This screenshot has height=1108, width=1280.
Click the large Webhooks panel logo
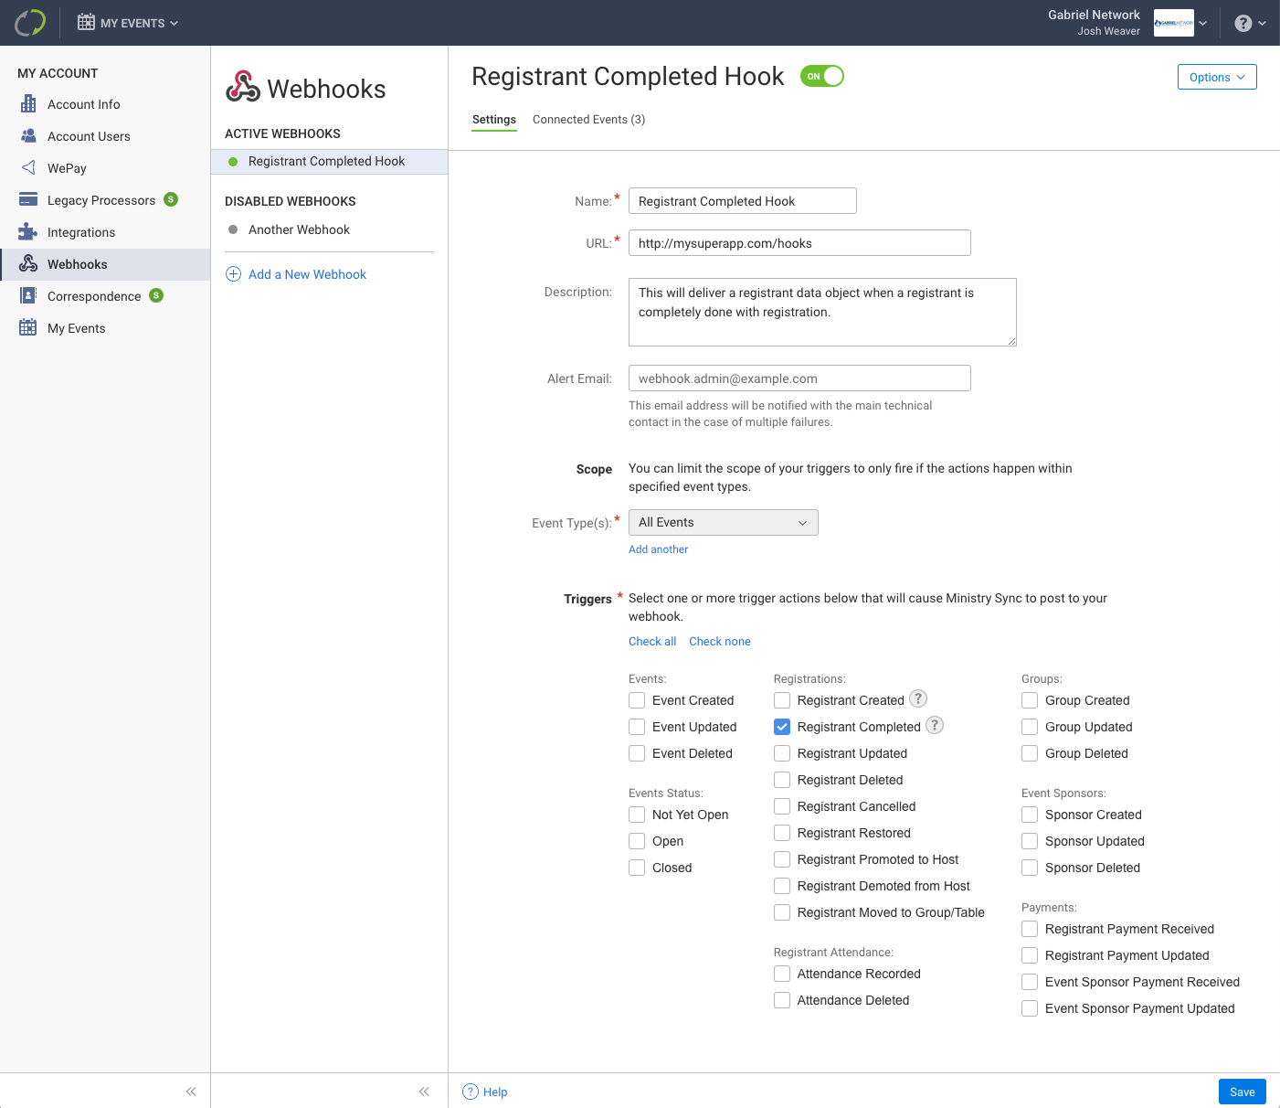[243, 87]
